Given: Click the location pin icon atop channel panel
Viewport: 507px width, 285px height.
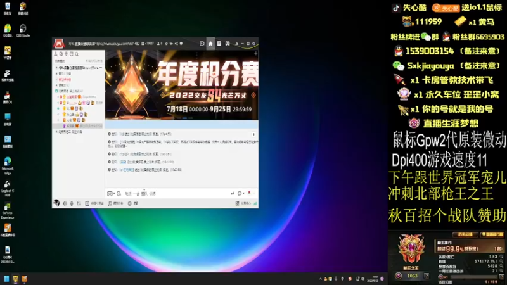Looking at the screenshot, I should click(x=67, y=54).
